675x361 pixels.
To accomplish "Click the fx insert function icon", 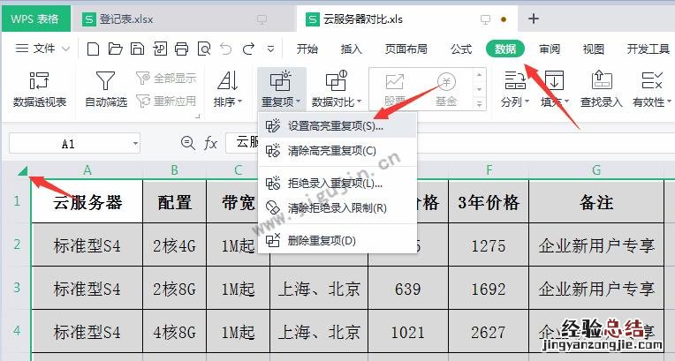I will [210, 143].
